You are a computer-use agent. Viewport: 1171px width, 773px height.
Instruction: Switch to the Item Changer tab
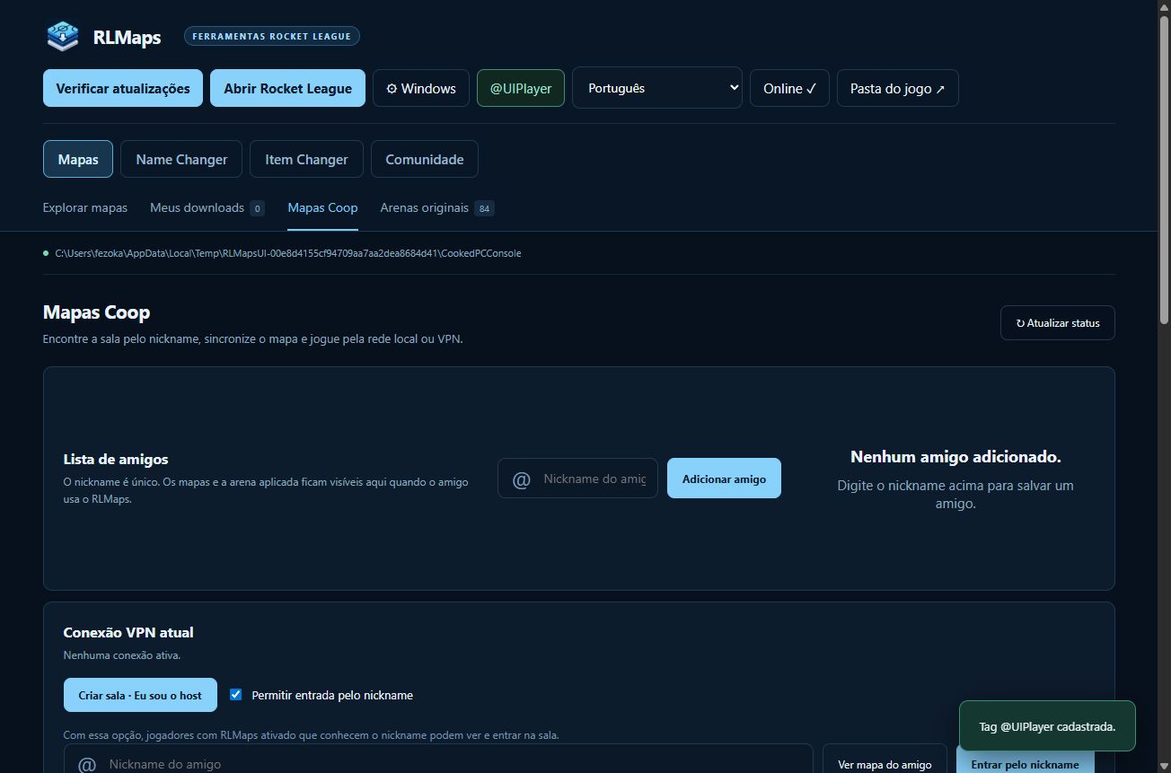tap(306, 159)
